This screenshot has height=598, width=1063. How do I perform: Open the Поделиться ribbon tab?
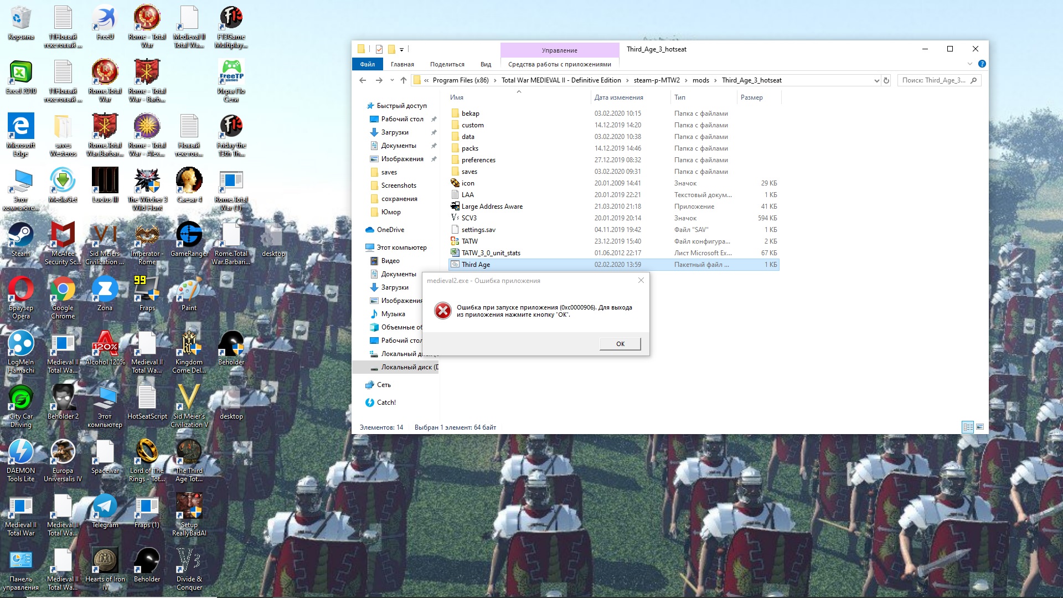447,64
